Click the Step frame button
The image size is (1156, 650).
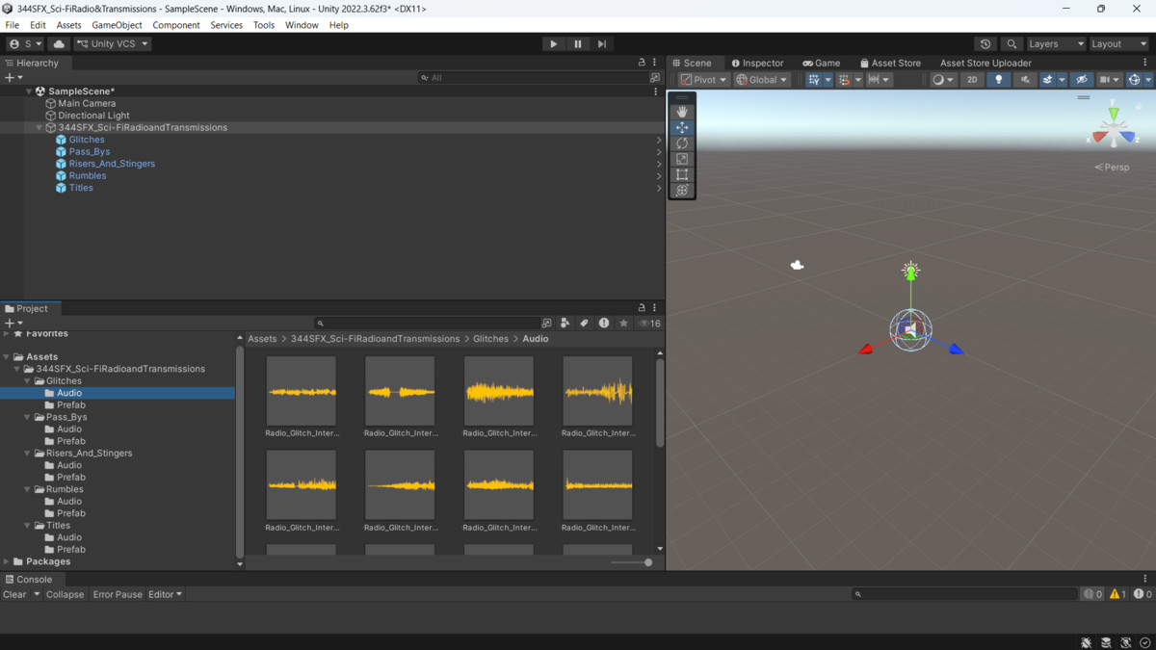pyautogui.click(x=602, y=43)
